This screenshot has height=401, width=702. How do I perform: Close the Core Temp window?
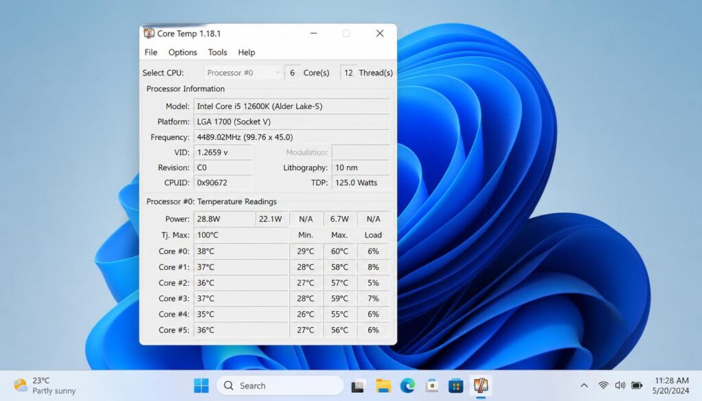pos(380,33)
